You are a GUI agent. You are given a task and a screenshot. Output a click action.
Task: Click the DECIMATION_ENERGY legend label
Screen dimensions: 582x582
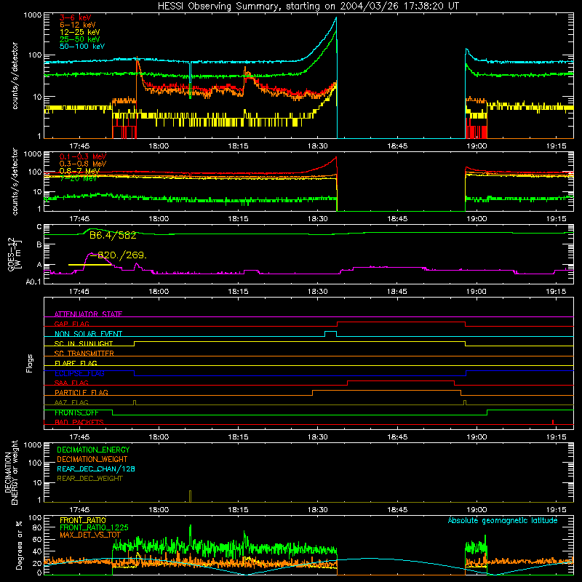click(93, 450)
